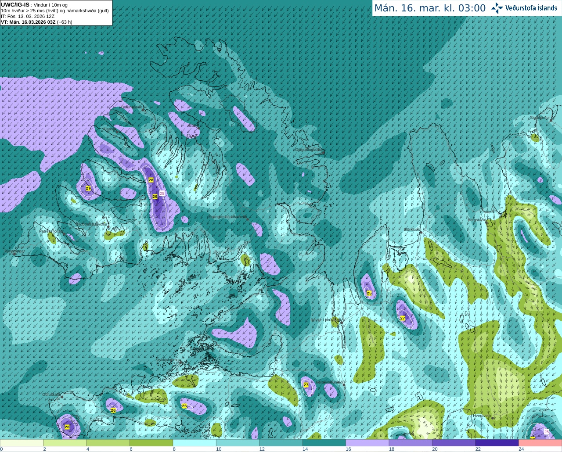Click the Steingrímsfjarðarheiði station label
Screen dimensions: 562x452
pos(227,217)
